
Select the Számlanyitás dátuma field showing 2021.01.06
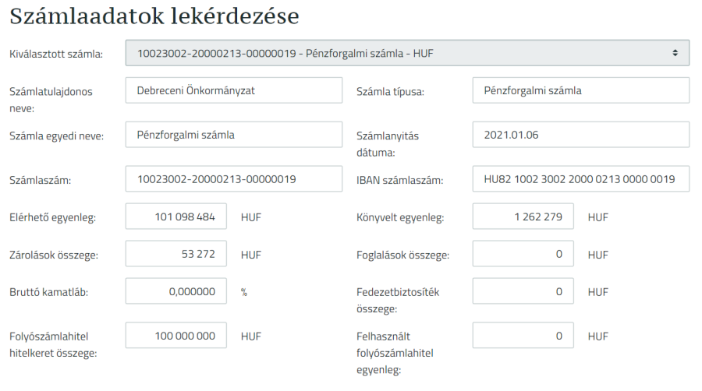[580, 135]
